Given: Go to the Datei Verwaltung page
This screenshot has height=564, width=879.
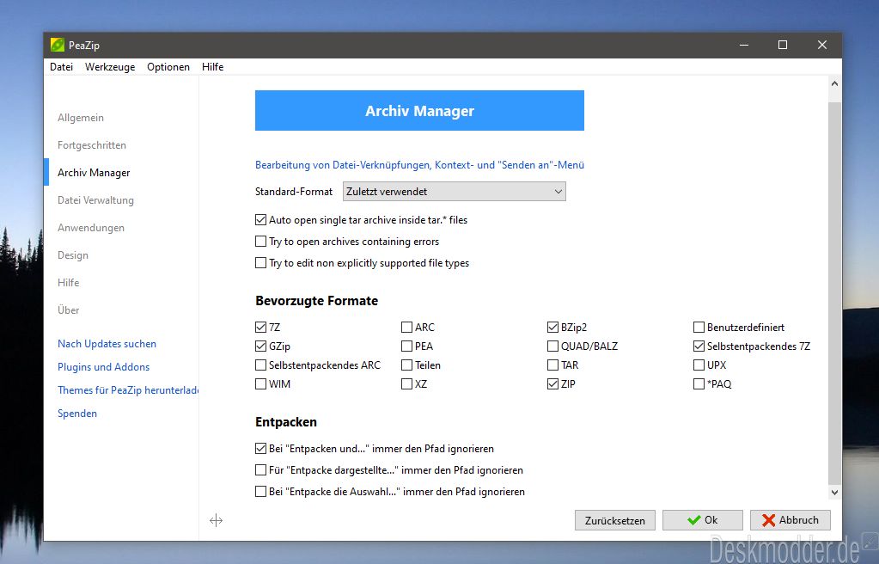Looking at the screenshot, I should (x=96, y=200).
